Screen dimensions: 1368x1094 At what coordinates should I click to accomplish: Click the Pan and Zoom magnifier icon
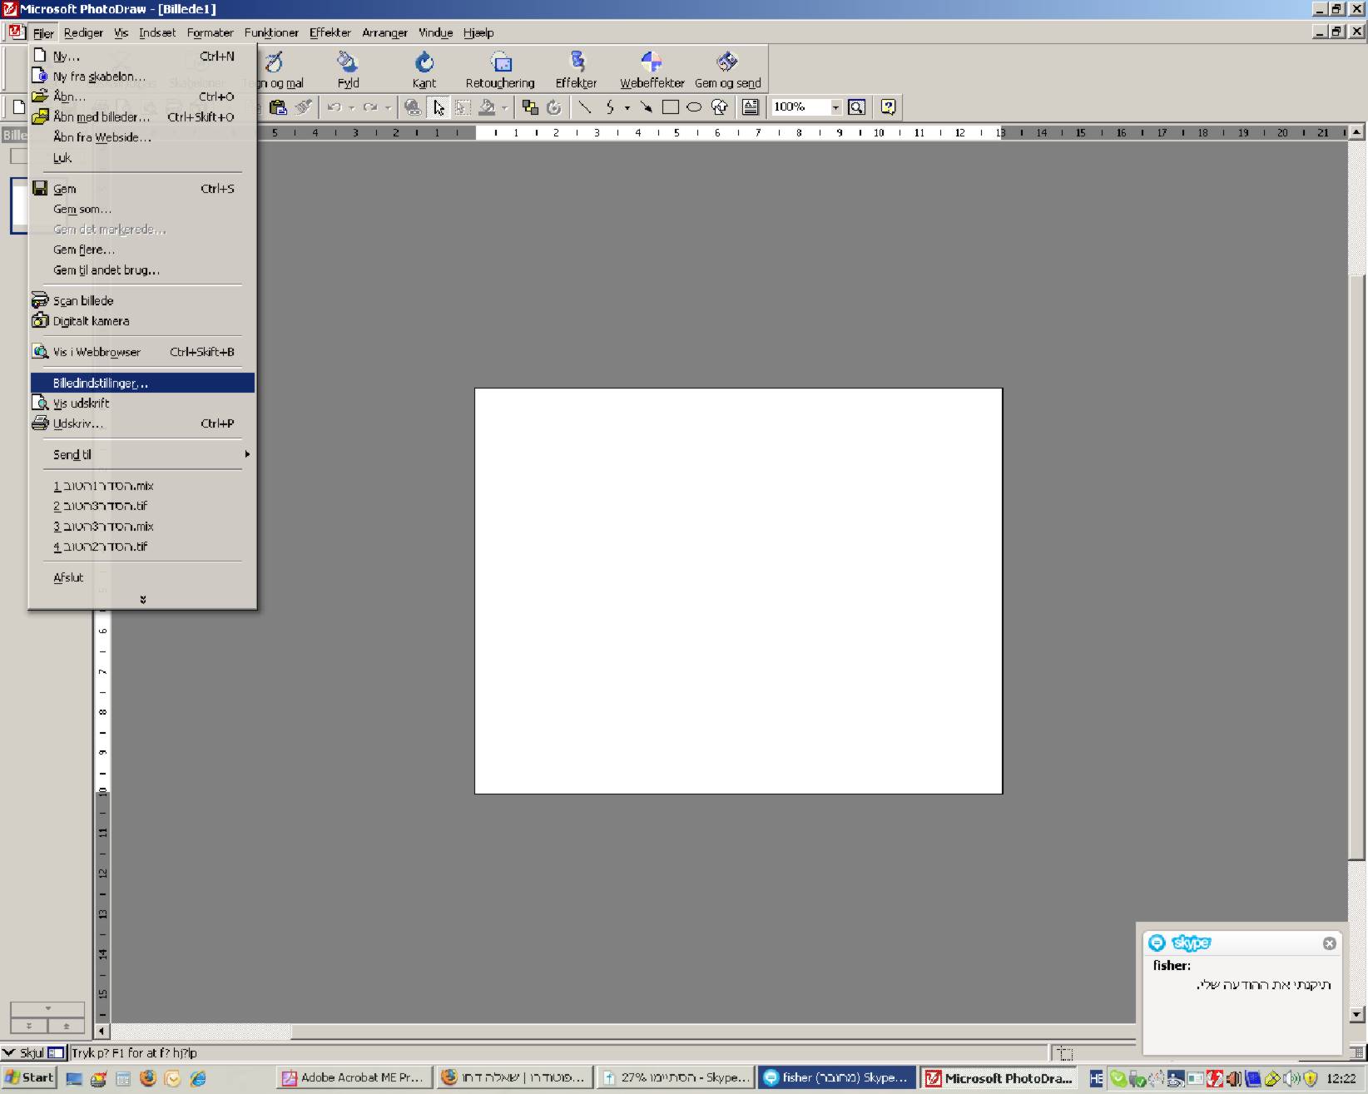tap(856, 107)
